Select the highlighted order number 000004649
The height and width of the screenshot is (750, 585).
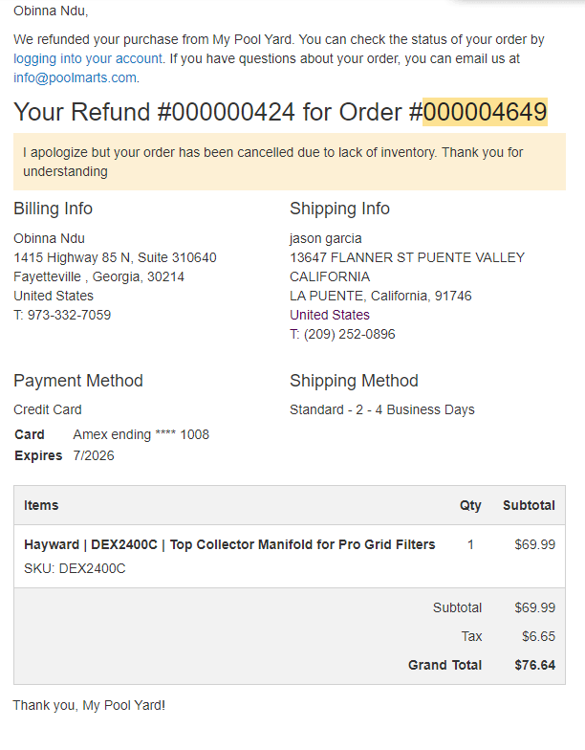coord(485,112)
